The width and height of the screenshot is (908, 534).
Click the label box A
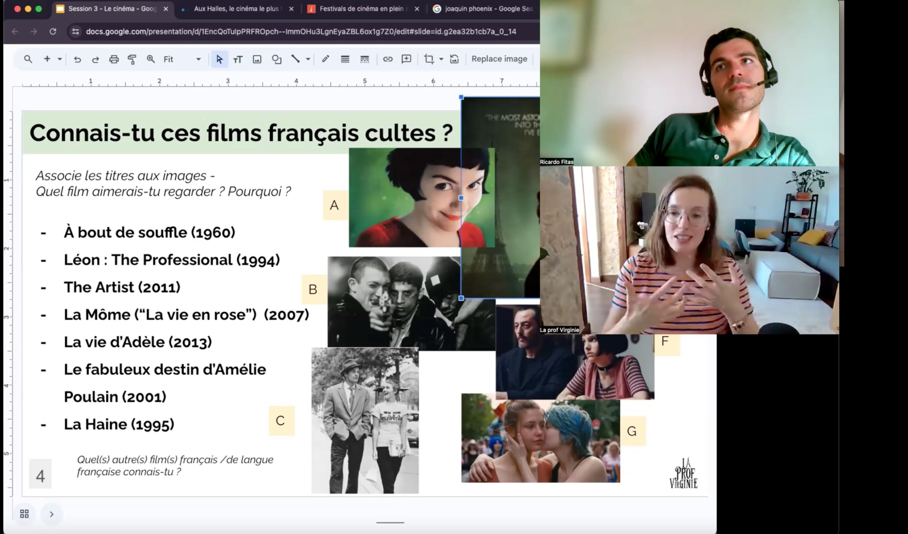point(335,205)
